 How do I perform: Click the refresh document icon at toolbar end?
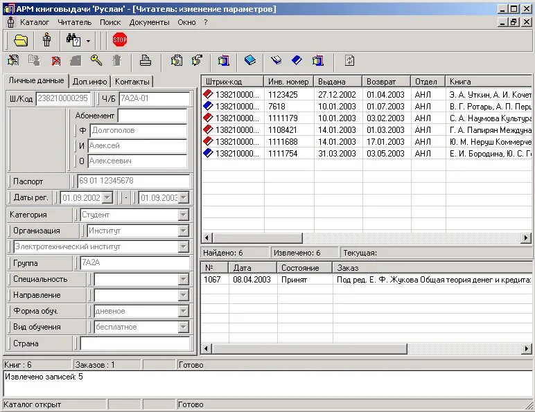pyautogui.click(x=349, y=60)
